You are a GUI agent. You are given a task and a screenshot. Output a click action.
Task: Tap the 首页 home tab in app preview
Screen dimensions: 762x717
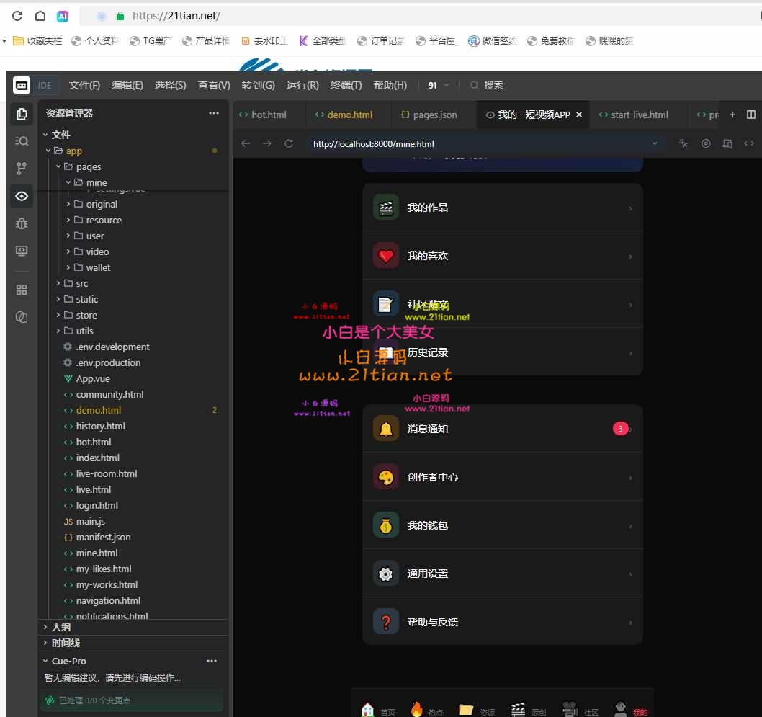(x=378, y=710)
